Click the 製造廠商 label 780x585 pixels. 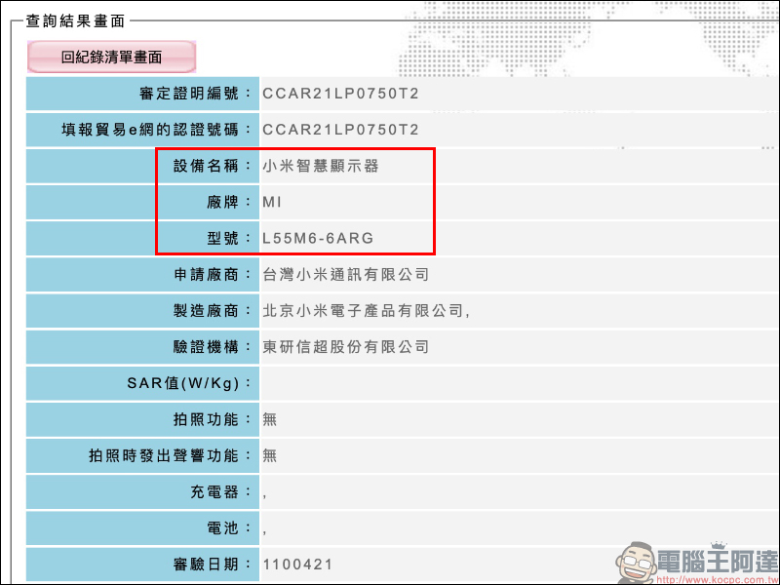pyautogui.click(x=212, y=311)
